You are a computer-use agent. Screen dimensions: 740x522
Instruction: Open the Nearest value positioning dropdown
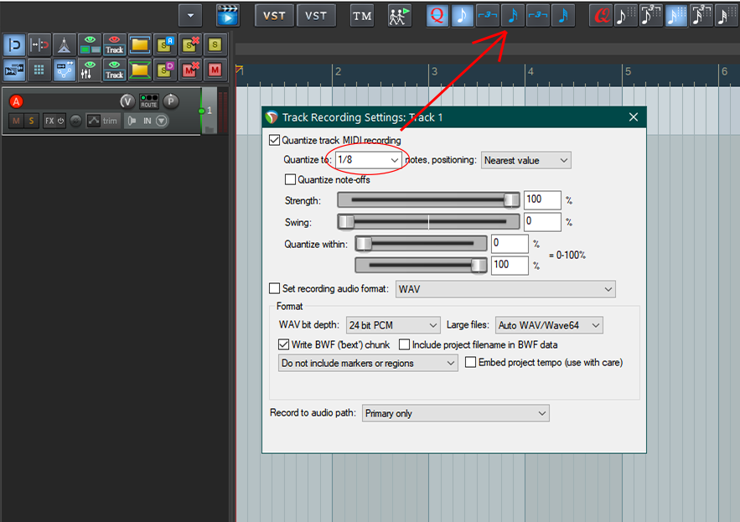(525, 161)
